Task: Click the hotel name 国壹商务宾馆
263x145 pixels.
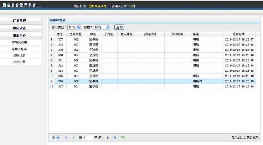Action: (x=97, y=6)
